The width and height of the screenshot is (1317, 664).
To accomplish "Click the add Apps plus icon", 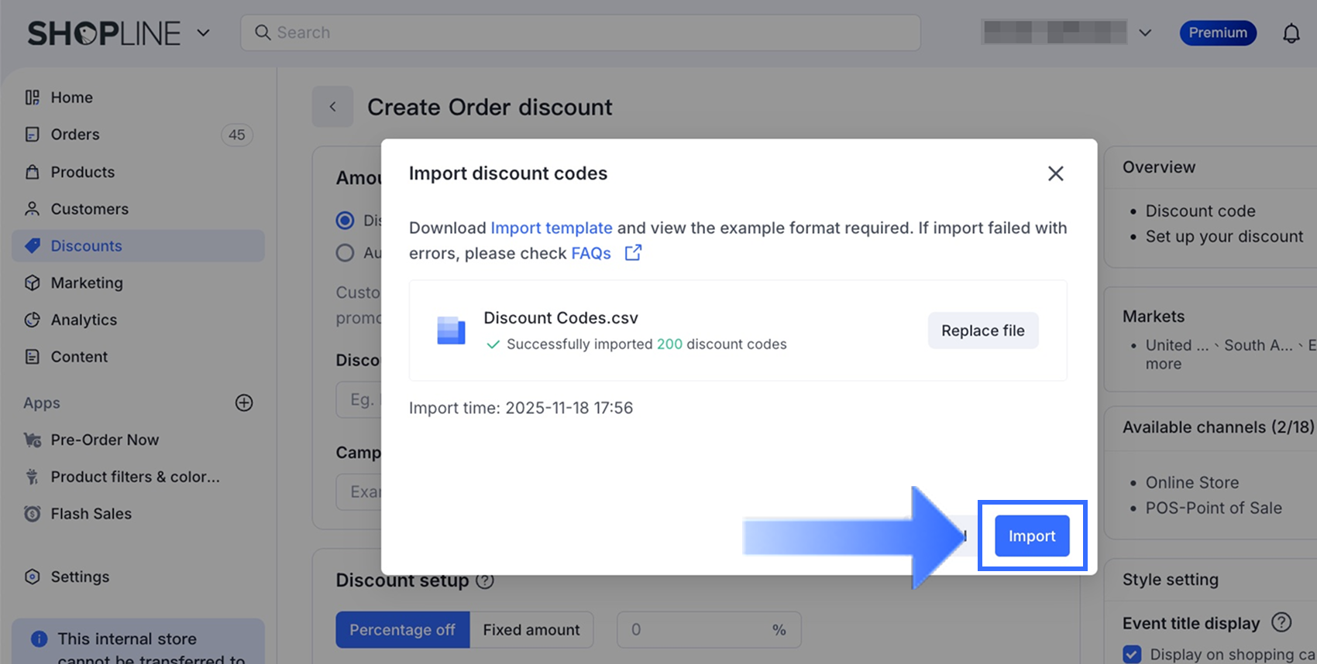I will coord(244,403).
